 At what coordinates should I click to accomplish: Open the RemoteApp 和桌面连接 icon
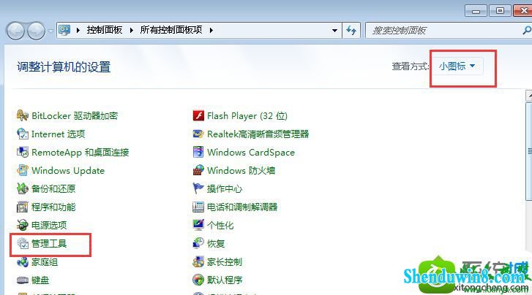point(23,152)
